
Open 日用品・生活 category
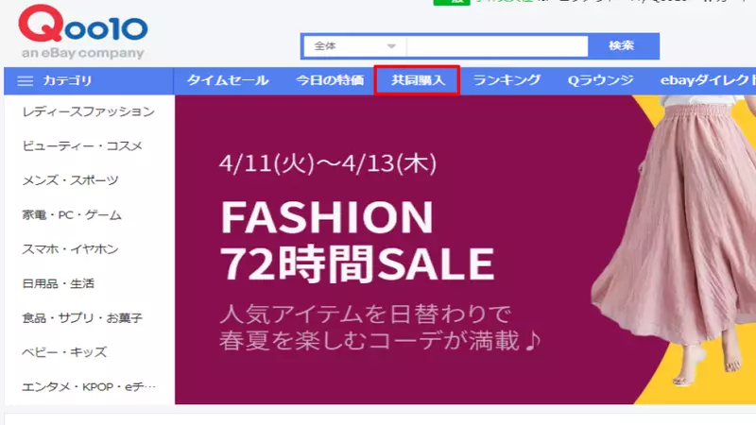click(59, 283)
